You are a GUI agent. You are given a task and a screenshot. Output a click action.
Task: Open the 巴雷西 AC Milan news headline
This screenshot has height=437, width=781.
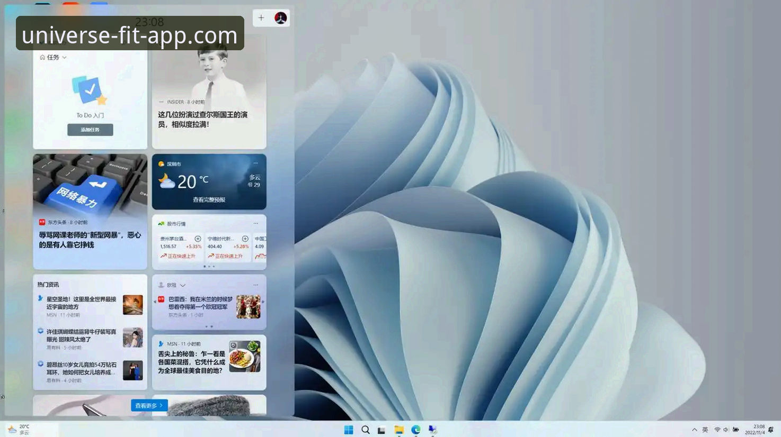pos(200,303)
